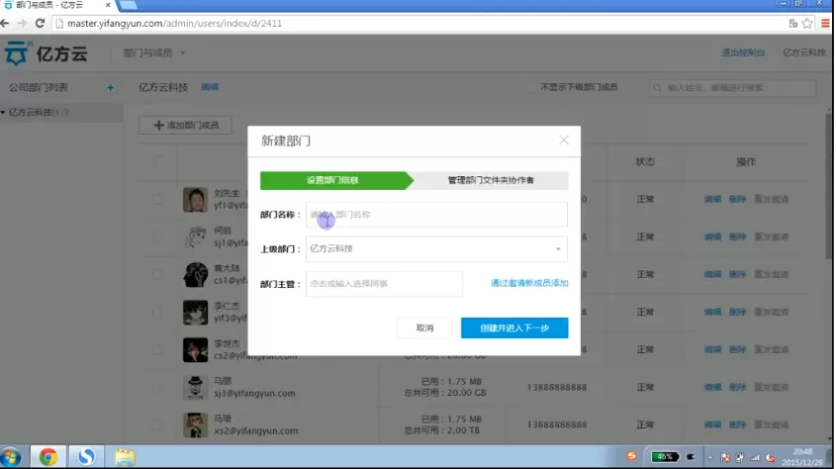Check the checkbox for 黄大陆's row
836x469 pixels.
[x=157, y=274]
